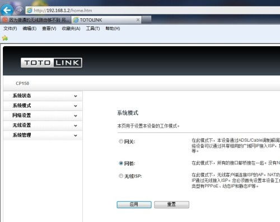The image size is (280, 222).
Task: Click the 应用 apply button
Action: pos(134,205)
